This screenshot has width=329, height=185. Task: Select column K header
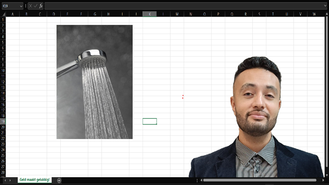(150, 14)
